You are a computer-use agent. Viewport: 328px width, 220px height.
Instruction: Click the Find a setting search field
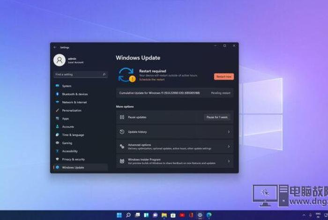[81, 74]
